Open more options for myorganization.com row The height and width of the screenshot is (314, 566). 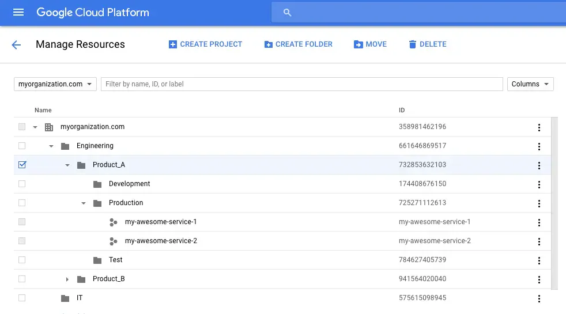539,127
